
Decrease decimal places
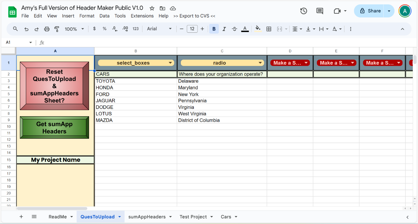point(115,29)
